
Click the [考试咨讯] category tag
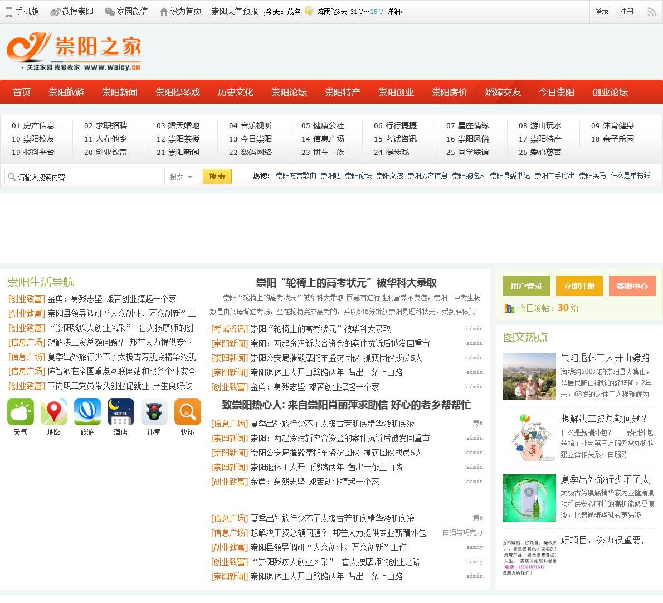click(230, 329)
